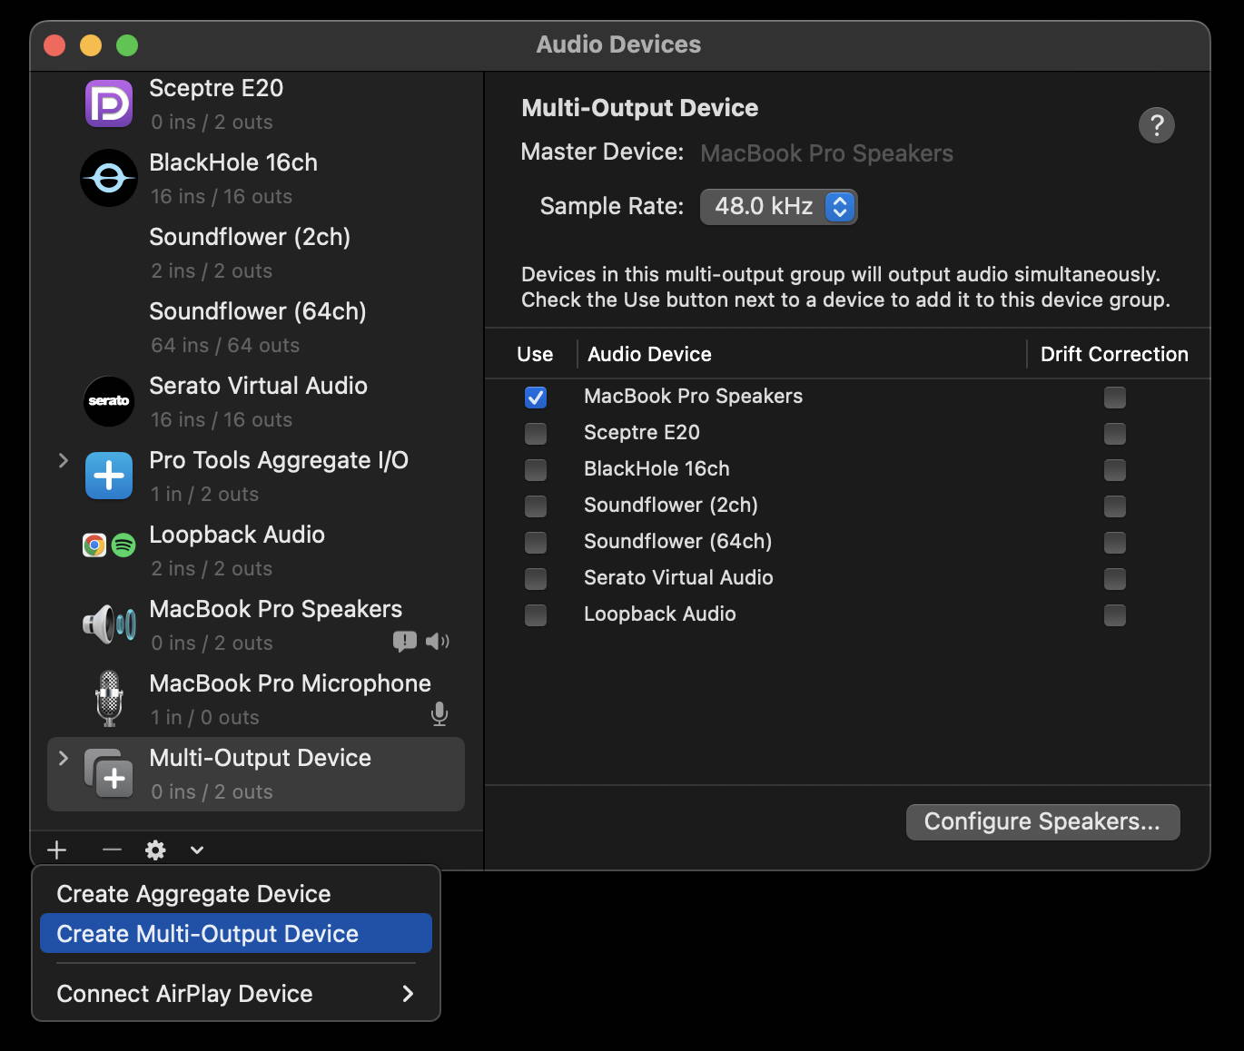Screen dimensions: 1244x1051
Task: Click BlackHole 16ch name in device table
Action: [x=657, y=469]
